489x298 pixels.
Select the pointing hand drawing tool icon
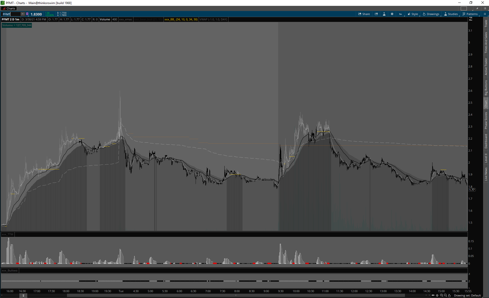point(450,295)
